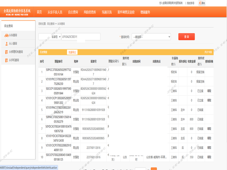The width and height of the screenshot is (227, 170).
Task: Click the 出险时间 column header
Action: (136, 61)
